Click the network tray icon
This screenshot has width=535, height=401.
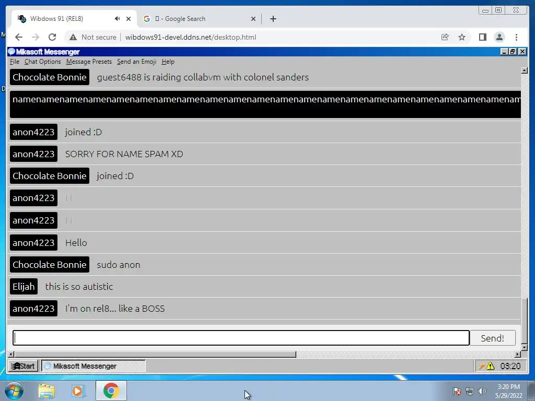(470, 391)
